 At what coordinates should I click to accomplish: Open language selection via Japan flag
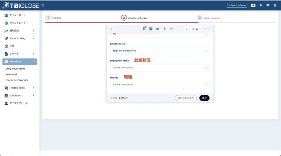(x=253, y=5)
